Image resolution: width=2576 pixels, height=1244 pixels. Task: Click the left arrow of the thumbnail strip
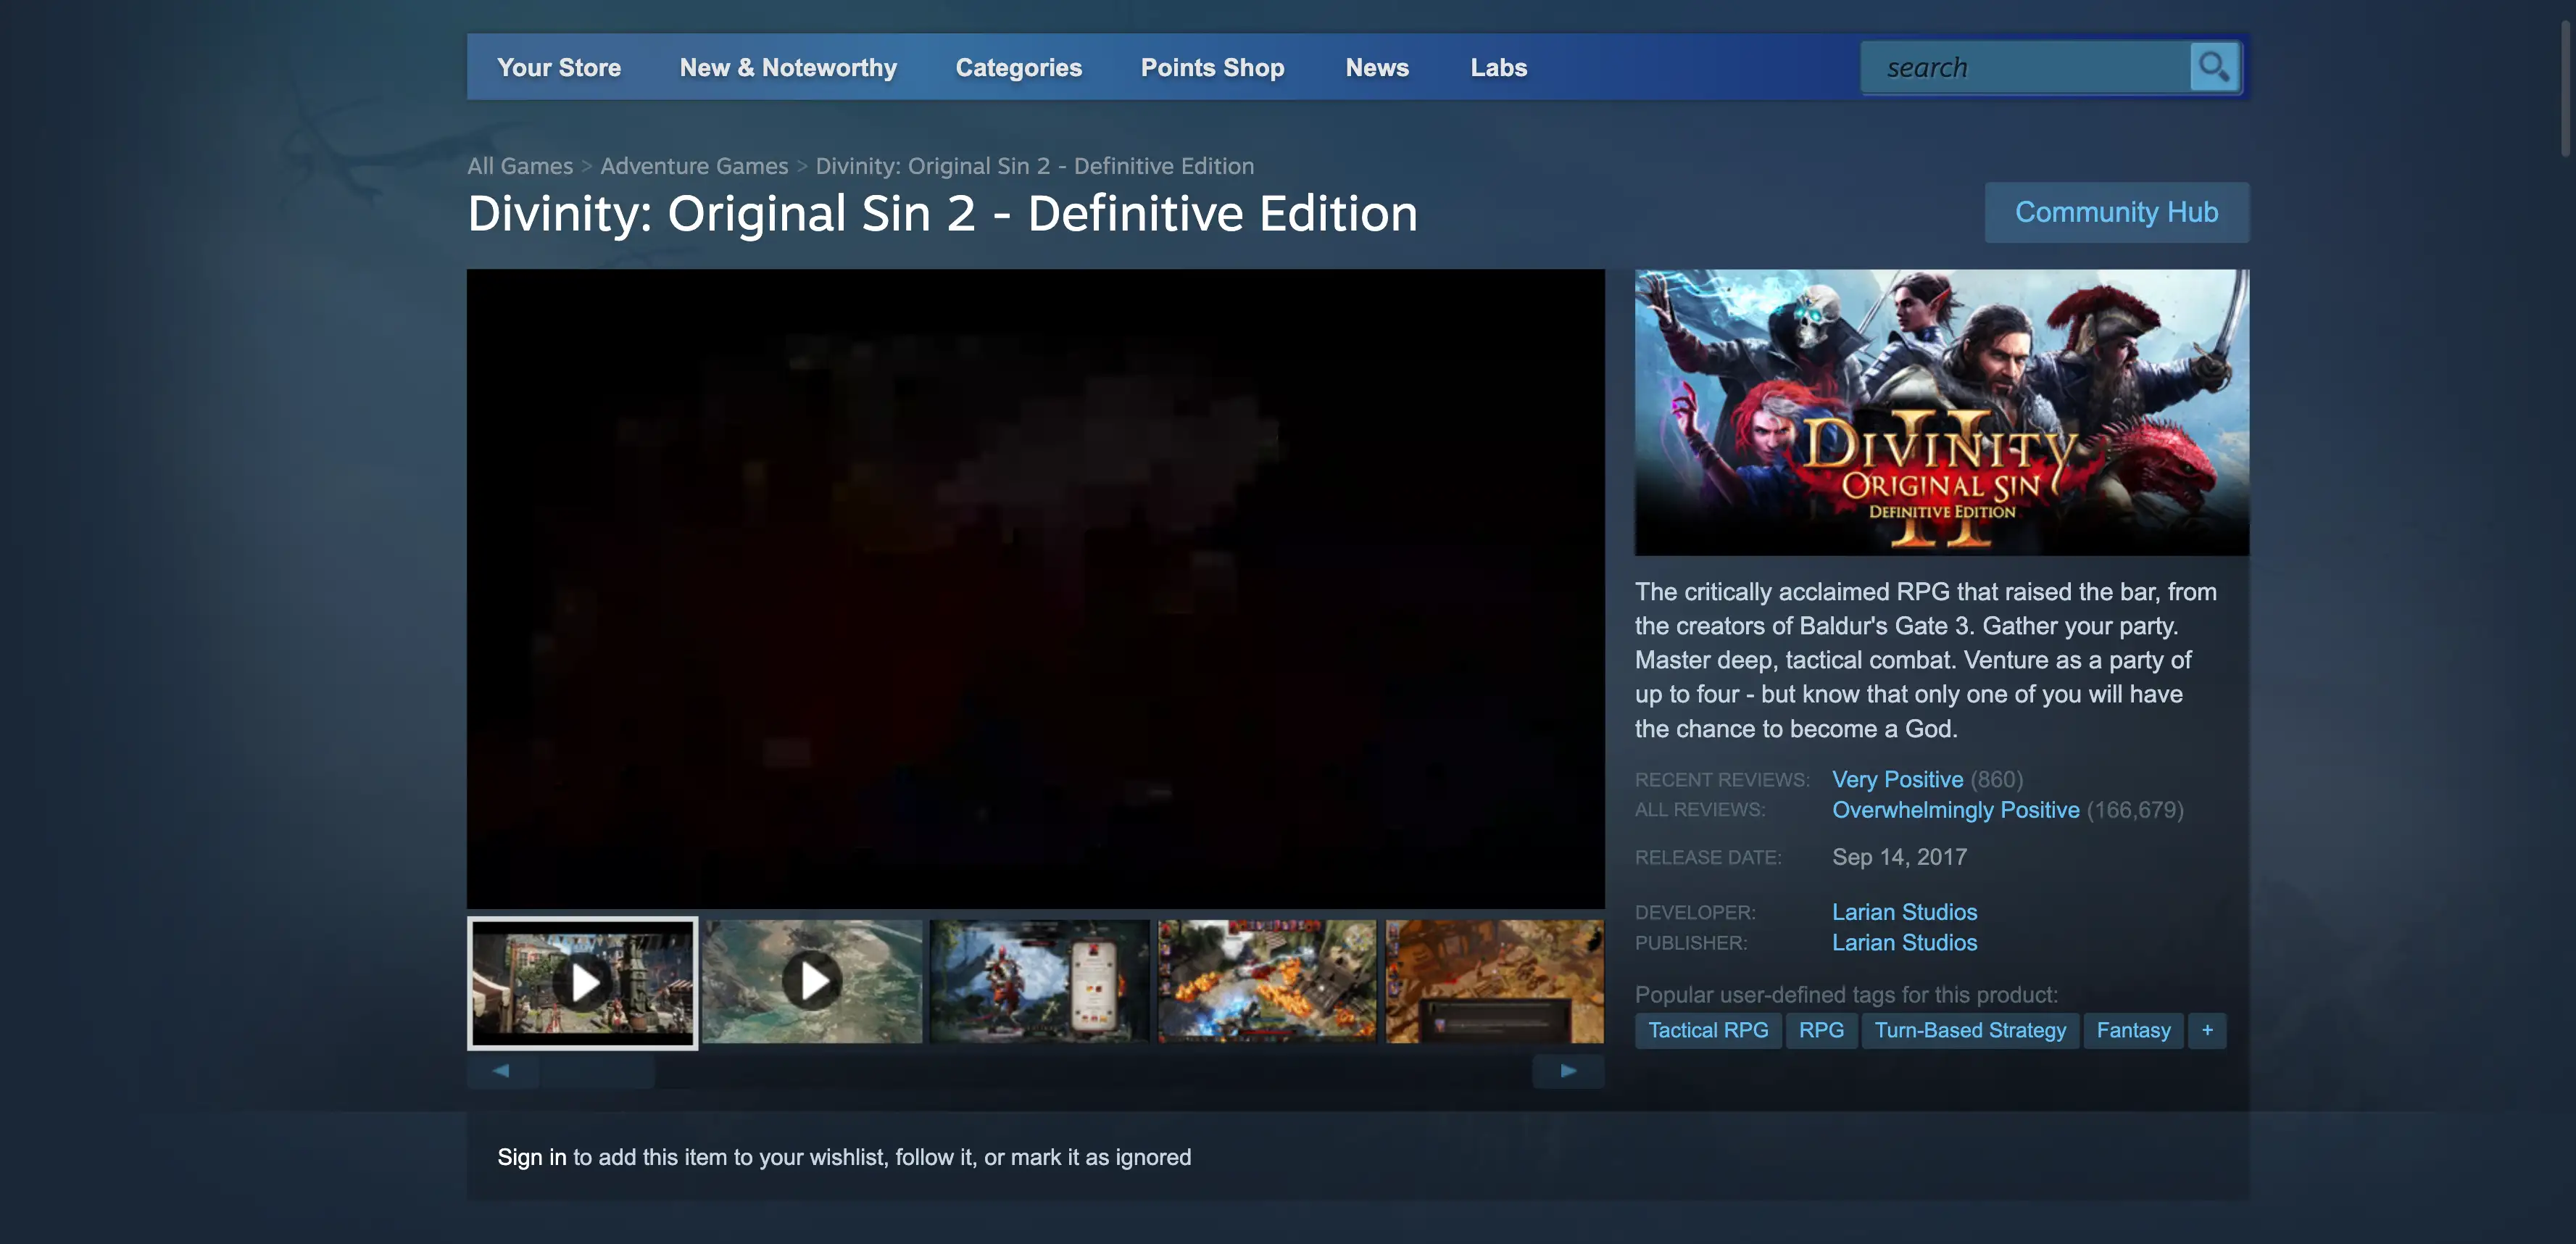tap(502, 1071)
